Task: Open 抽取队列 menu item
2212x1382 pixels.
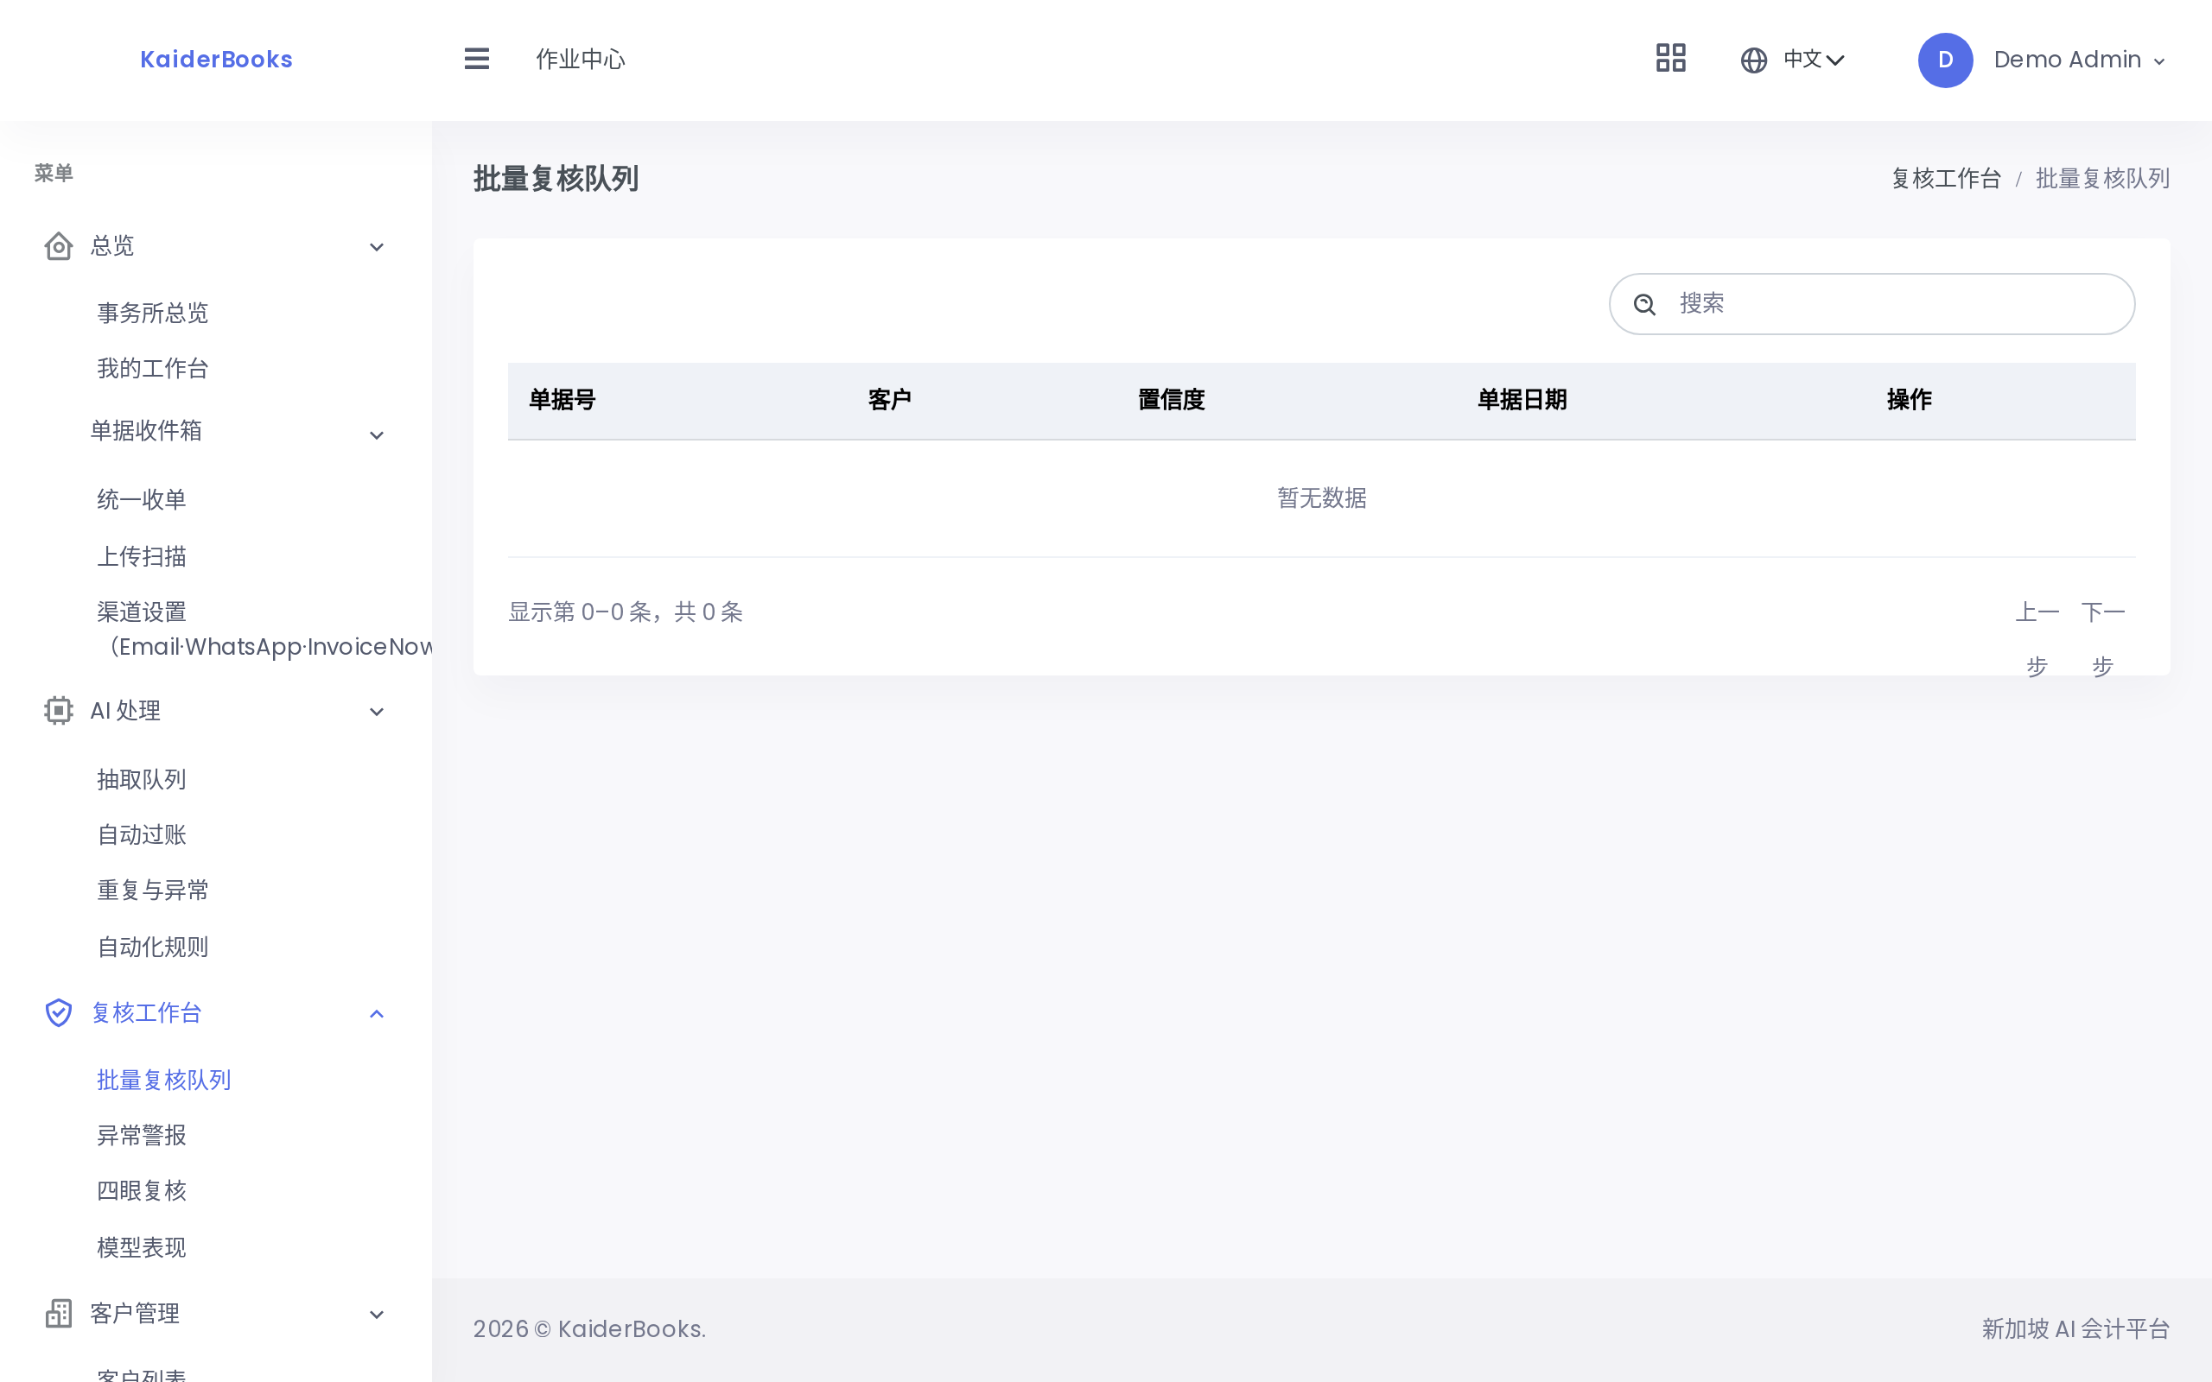Action: (x=142, y=779)
